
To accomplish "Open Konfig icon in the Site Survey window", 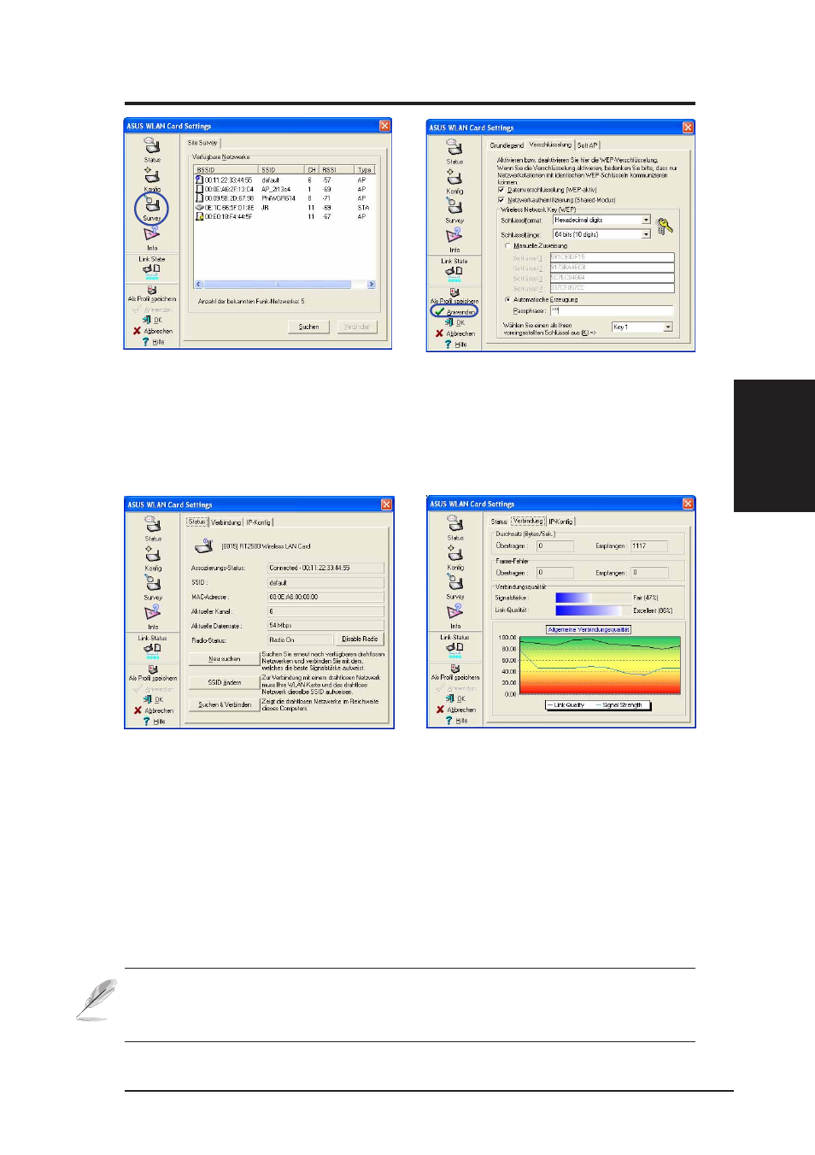I will tap(152, 175).
